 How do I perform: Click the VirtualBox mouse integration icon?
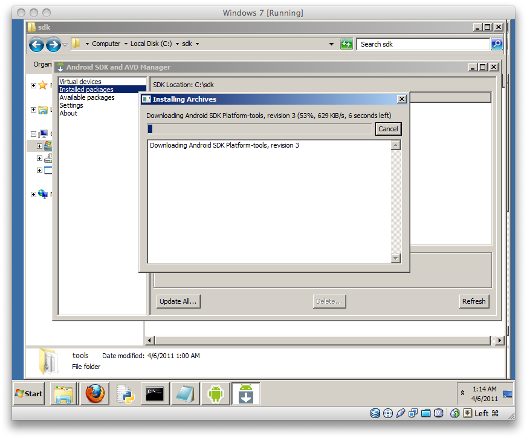coord(454,413)
